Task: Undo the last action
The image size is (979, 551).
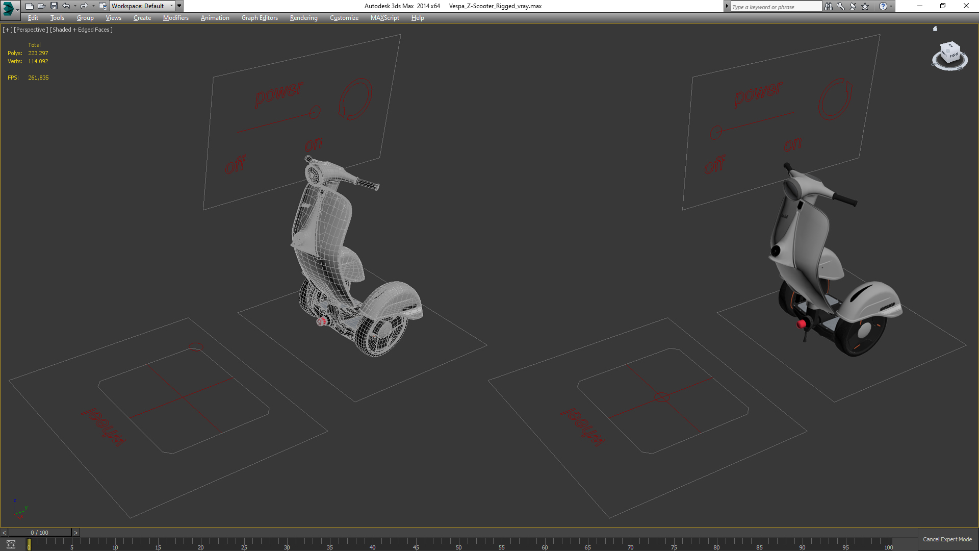Action: pyautogui.click(x=66, y=6)
